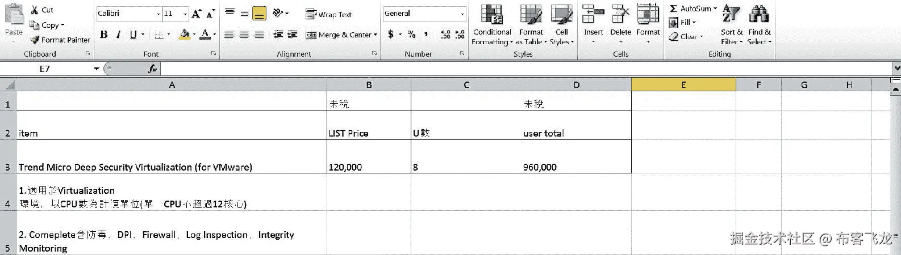
Task: Open the Number group dialog launcher
Action: (x=463, y=53)
